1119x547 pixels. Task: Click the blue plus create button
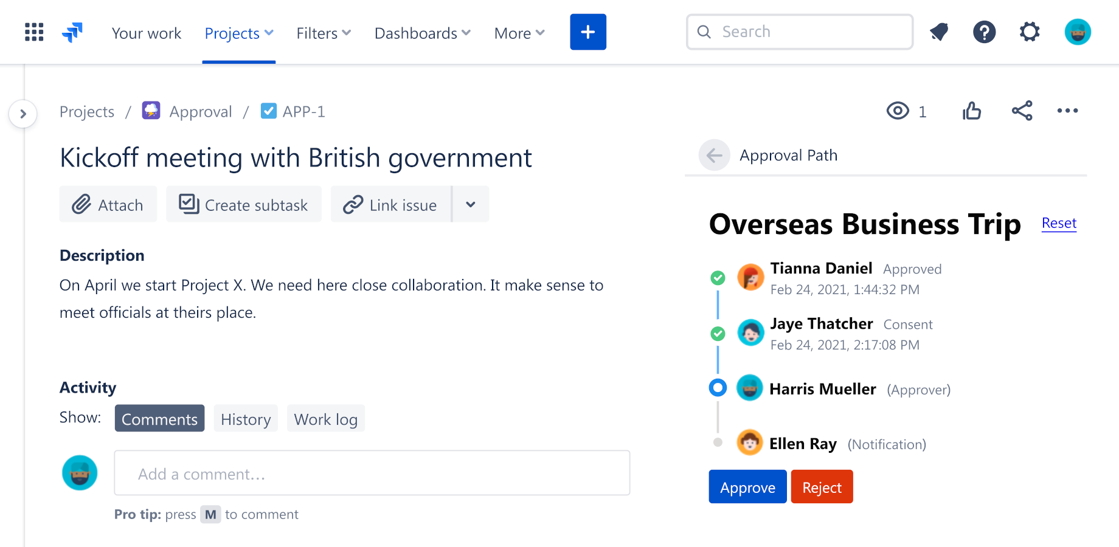tap(588, 32)
